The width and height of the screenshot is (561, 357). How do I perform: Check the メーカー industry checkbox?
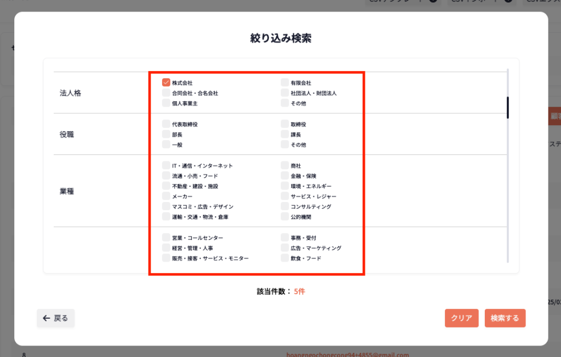click(166, 196)
